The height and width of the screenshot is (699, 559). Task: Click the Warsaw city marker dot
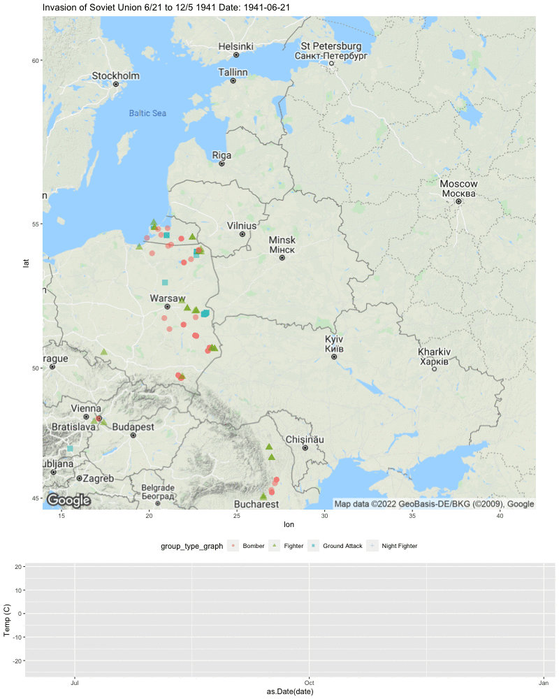click(x=167, y=307)
